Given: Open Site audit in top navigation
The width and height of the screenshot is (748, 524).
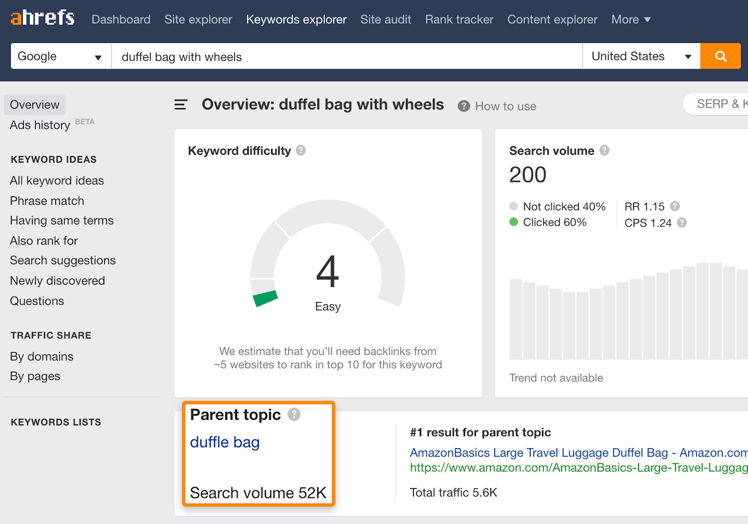Looking at the screenshot, I should [x=386, y=20].
